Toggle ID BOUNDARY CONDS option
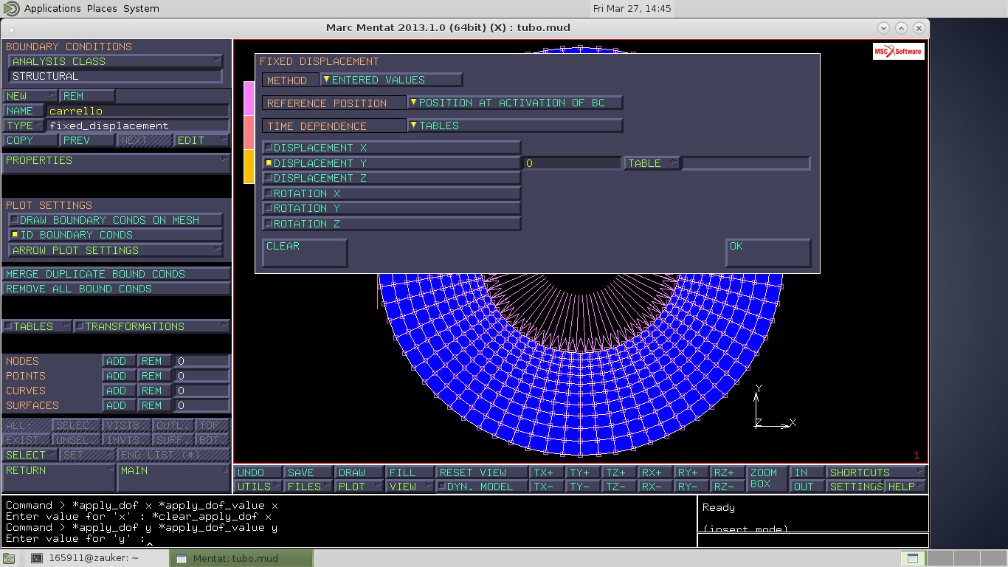Image resolution: width=1008 pixels, height=567 pixels. pyautogui.click(x=115, y=235)
